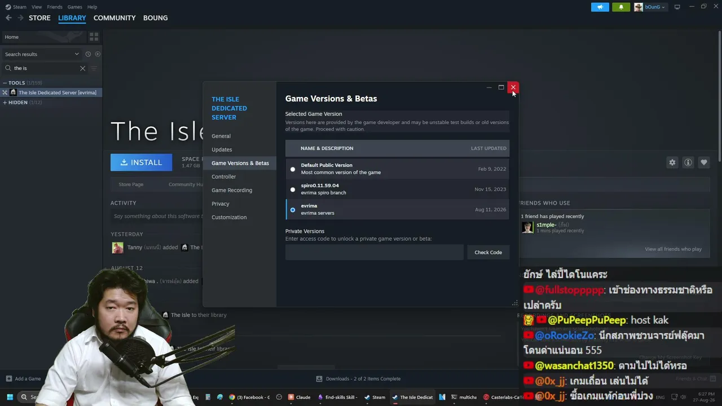The width and height of the screenshot is (722, 406).
Task: Select The Isle Dedicated Server [evrima] entry
Action: 52,92
